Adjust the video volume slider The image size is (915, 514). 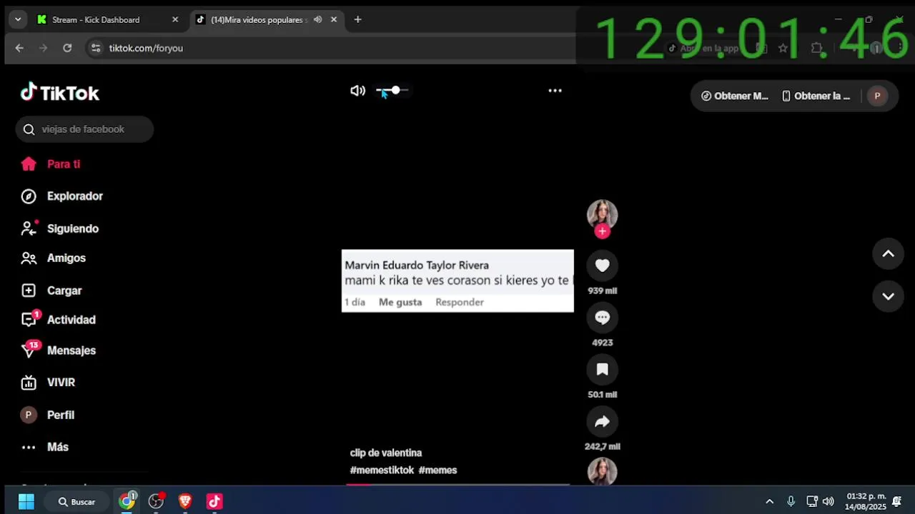click(x=392, y=91)
